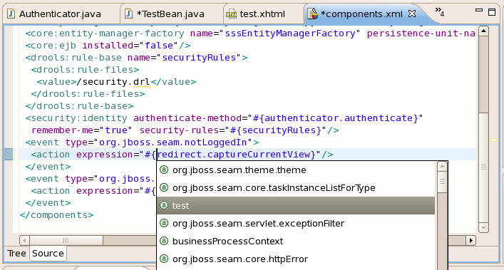This screenshot has height=270, width=504.
Task: Click the securityRules name attribute value
Action: pos(199,58)
